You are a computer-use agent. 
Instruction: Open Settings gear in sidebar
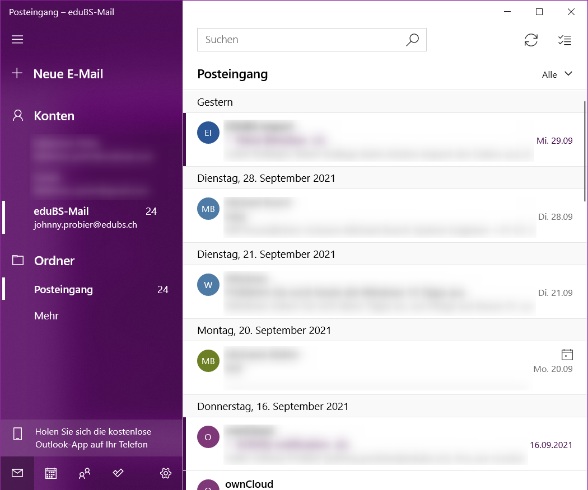coord(165,473)
